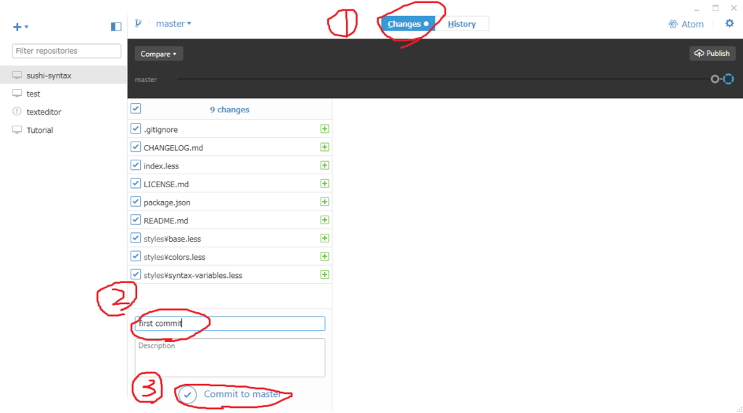Click the monitor icon next to Tutorial
Image resolution: width=743 pixels, height=413 pixels.
(x=17, y=130)
